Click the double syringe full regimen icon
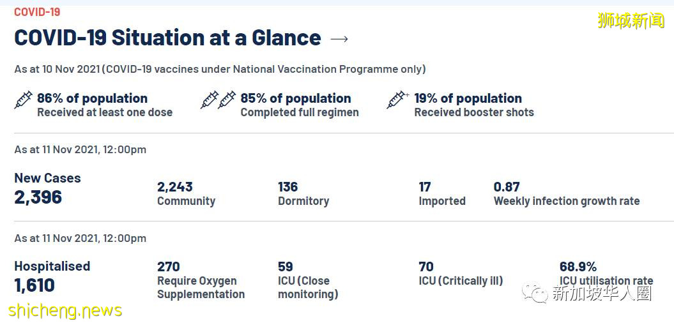This screenshot has height=323, width=674. (x=218, y=100)
